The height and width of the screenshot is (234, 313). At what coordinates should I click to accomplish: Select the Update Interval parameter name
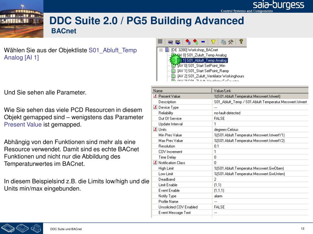(x=171, y=124)
